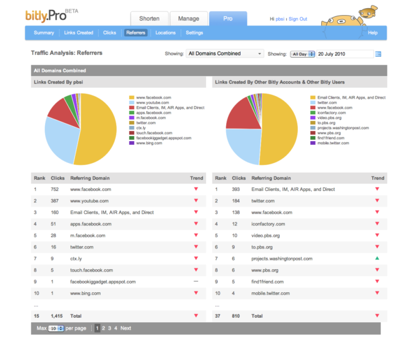Image resolution: width=406 pixels, height=344 pixels.
Task: Click light blue www.youtube.com legend swatch
Action: (132, 102)
